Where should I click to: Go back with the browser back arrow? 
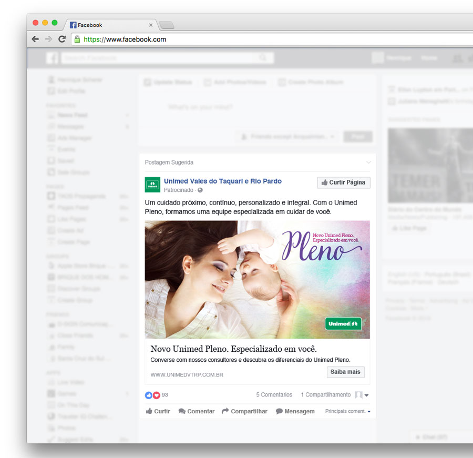(35, 39)
